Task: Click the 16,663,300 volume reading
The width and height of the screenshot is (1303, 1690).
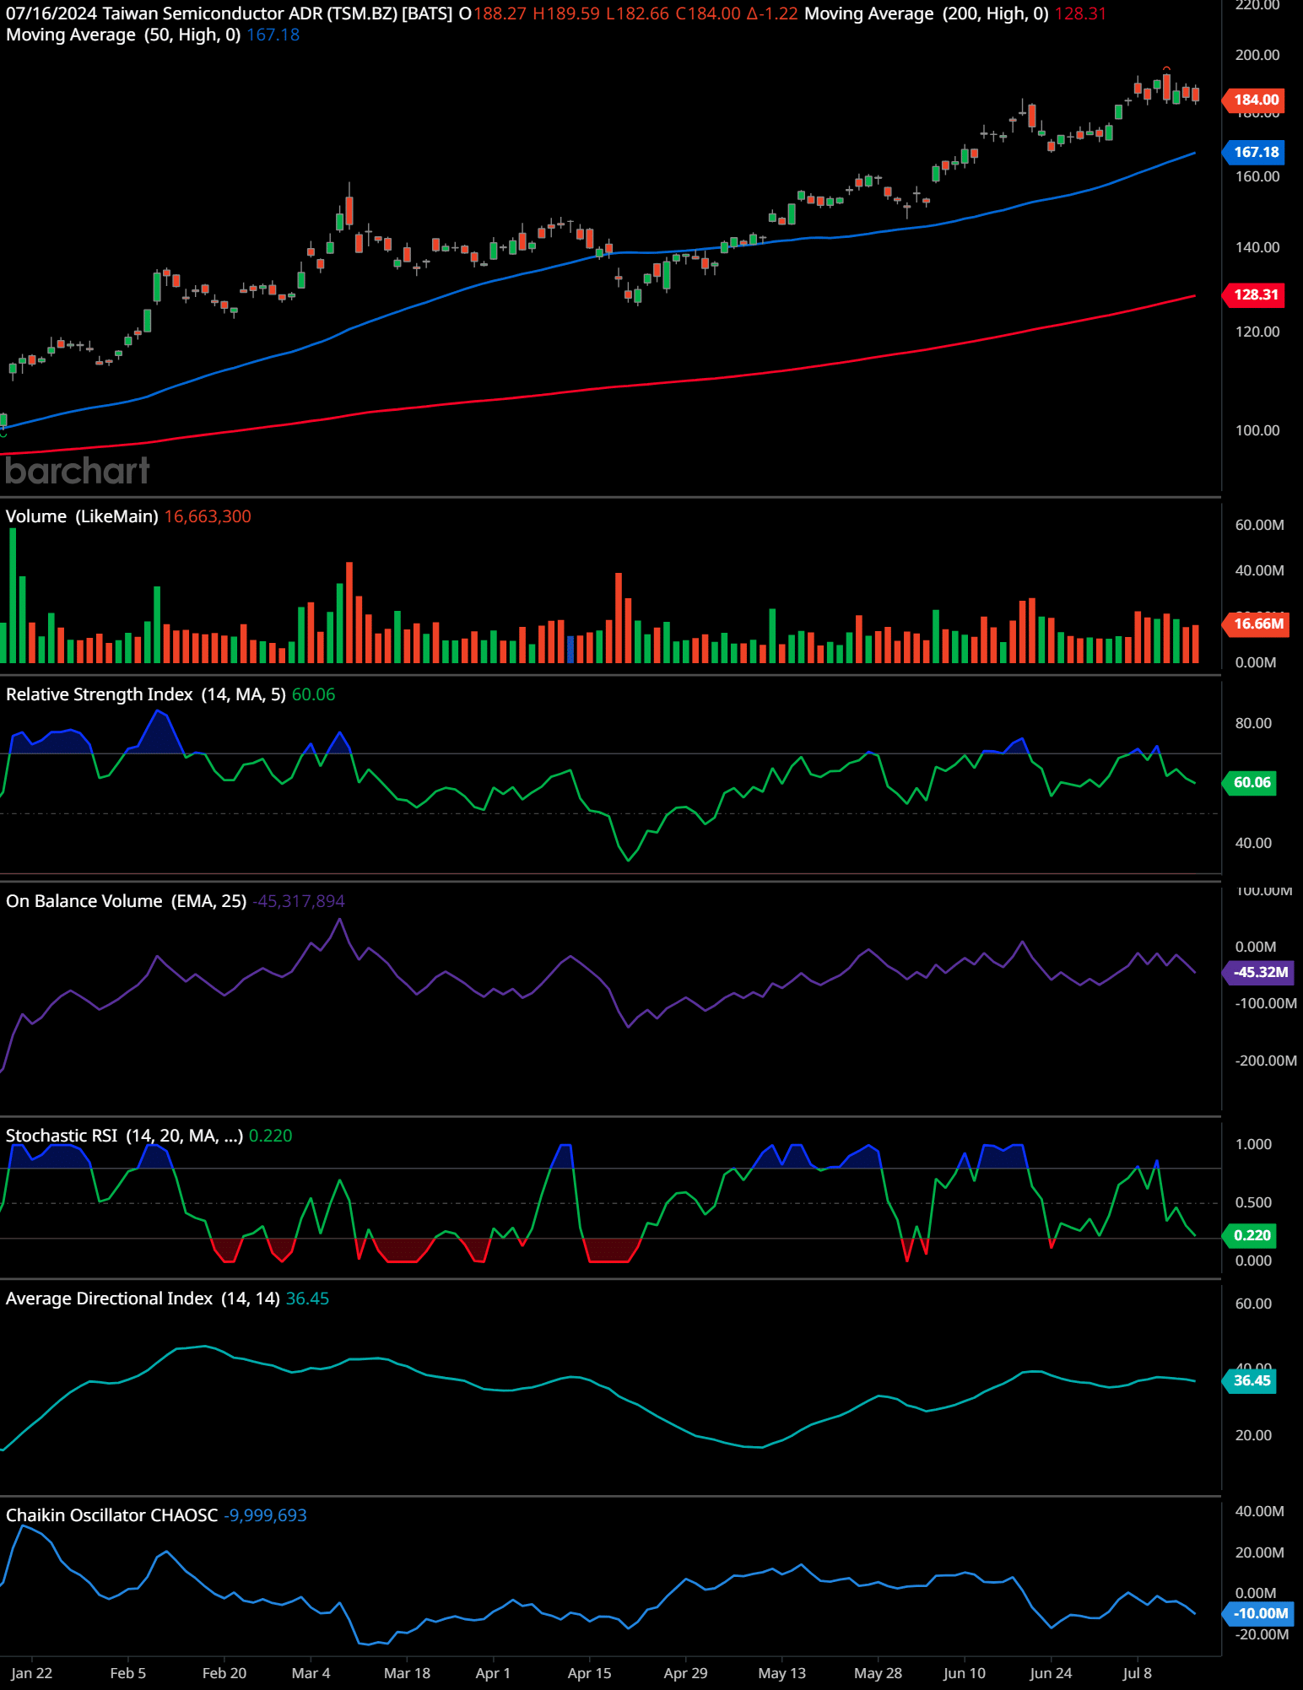Action: (208, 516)
